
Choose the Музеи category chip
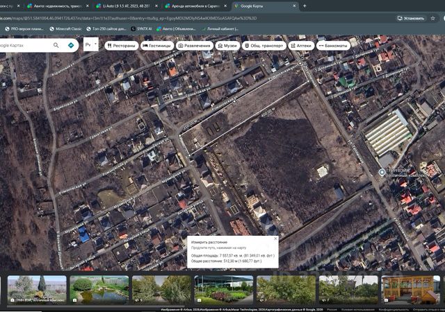click(x=227, y=45)
